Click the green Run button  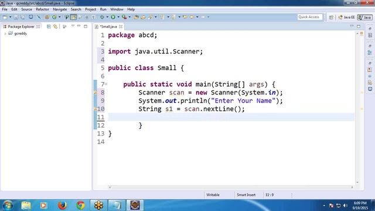[x=113, y=17]
